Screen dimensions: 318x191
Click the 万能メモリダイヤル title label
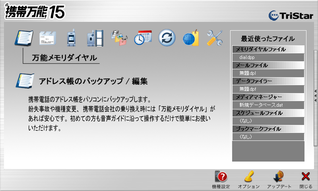click(64, 58)
